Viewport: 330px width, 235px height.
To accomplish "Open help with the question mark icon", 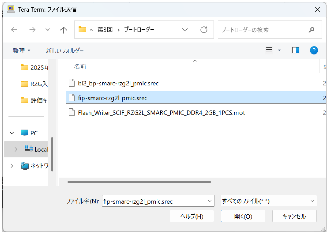I will (314, 50).
